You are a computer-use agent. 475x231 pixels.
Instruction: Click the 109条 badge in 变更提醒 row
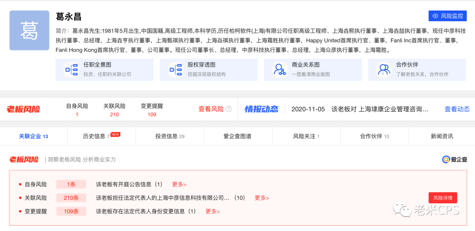pyautogui.click(x=71, y=212)
